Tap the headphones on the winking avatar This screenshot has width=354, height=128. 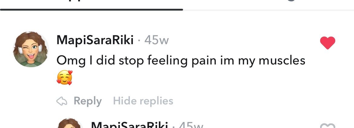[40, 48]
